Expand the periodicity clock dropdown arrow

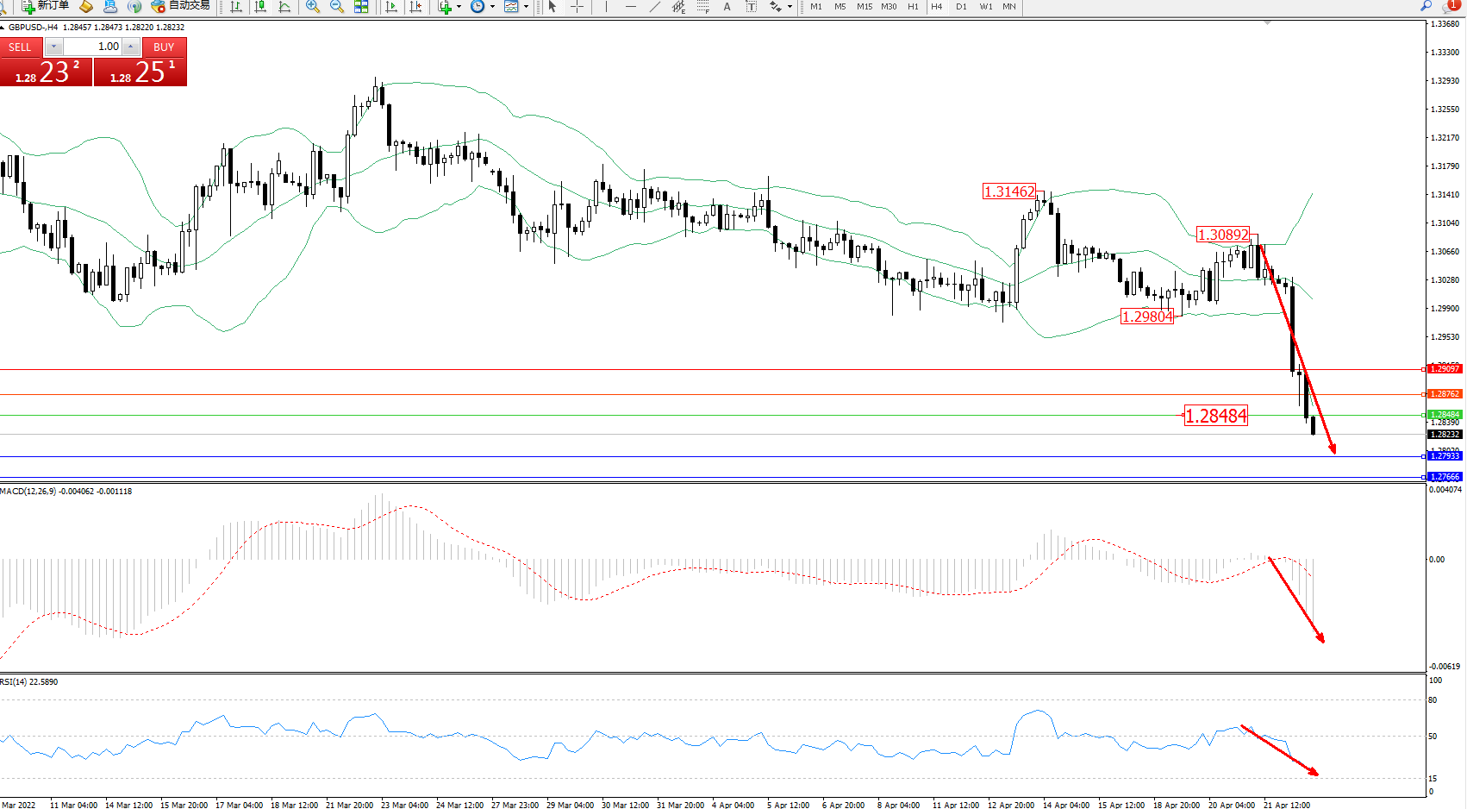click(x=492, y=7)
